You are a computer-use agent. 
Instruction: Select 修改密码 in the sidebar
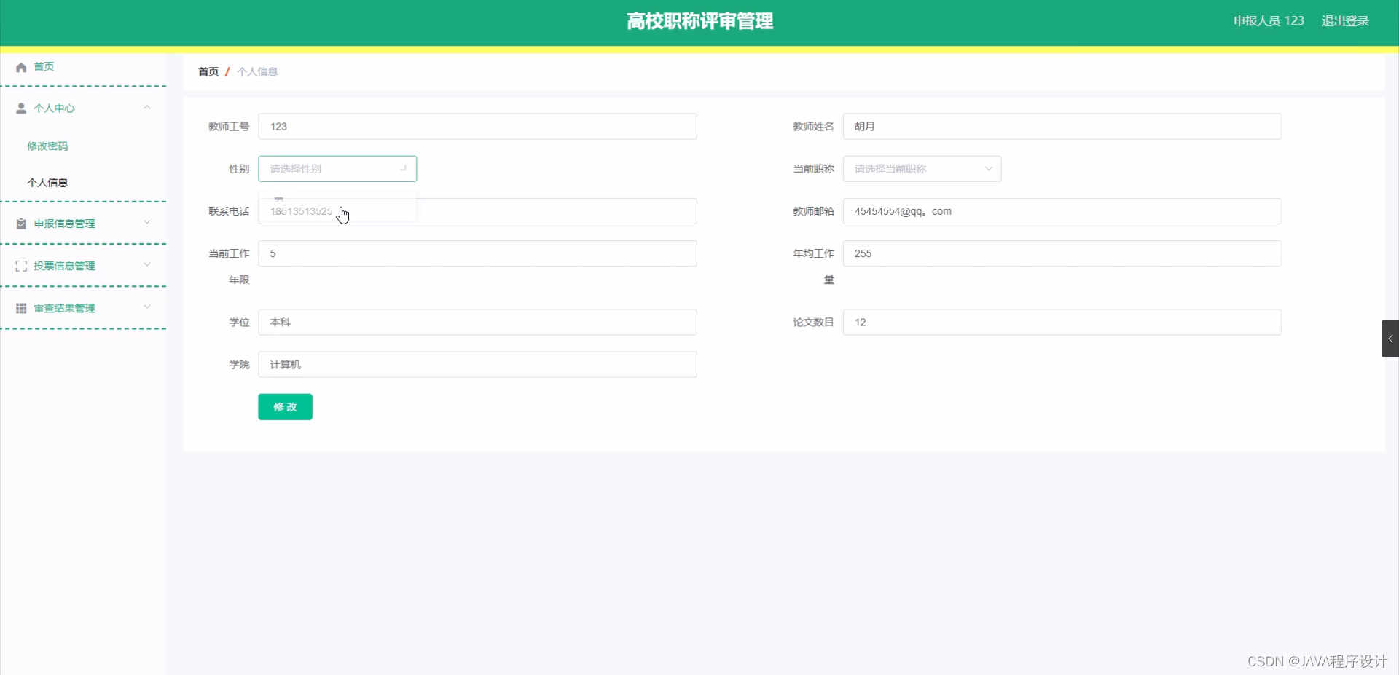[x=47, y=146]
